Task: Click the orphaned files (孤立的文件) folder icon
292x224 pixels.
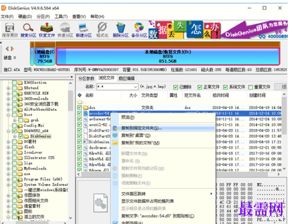Action: (x=20, y=217)
